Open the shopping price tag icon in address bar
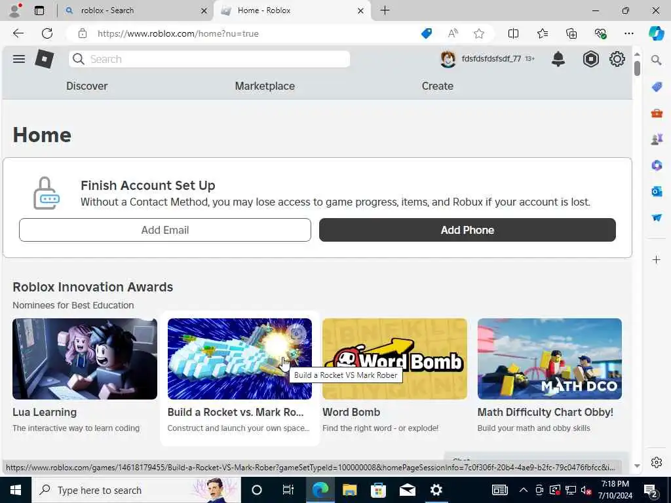This screenshot has height=503, width=671. point(426,33)
